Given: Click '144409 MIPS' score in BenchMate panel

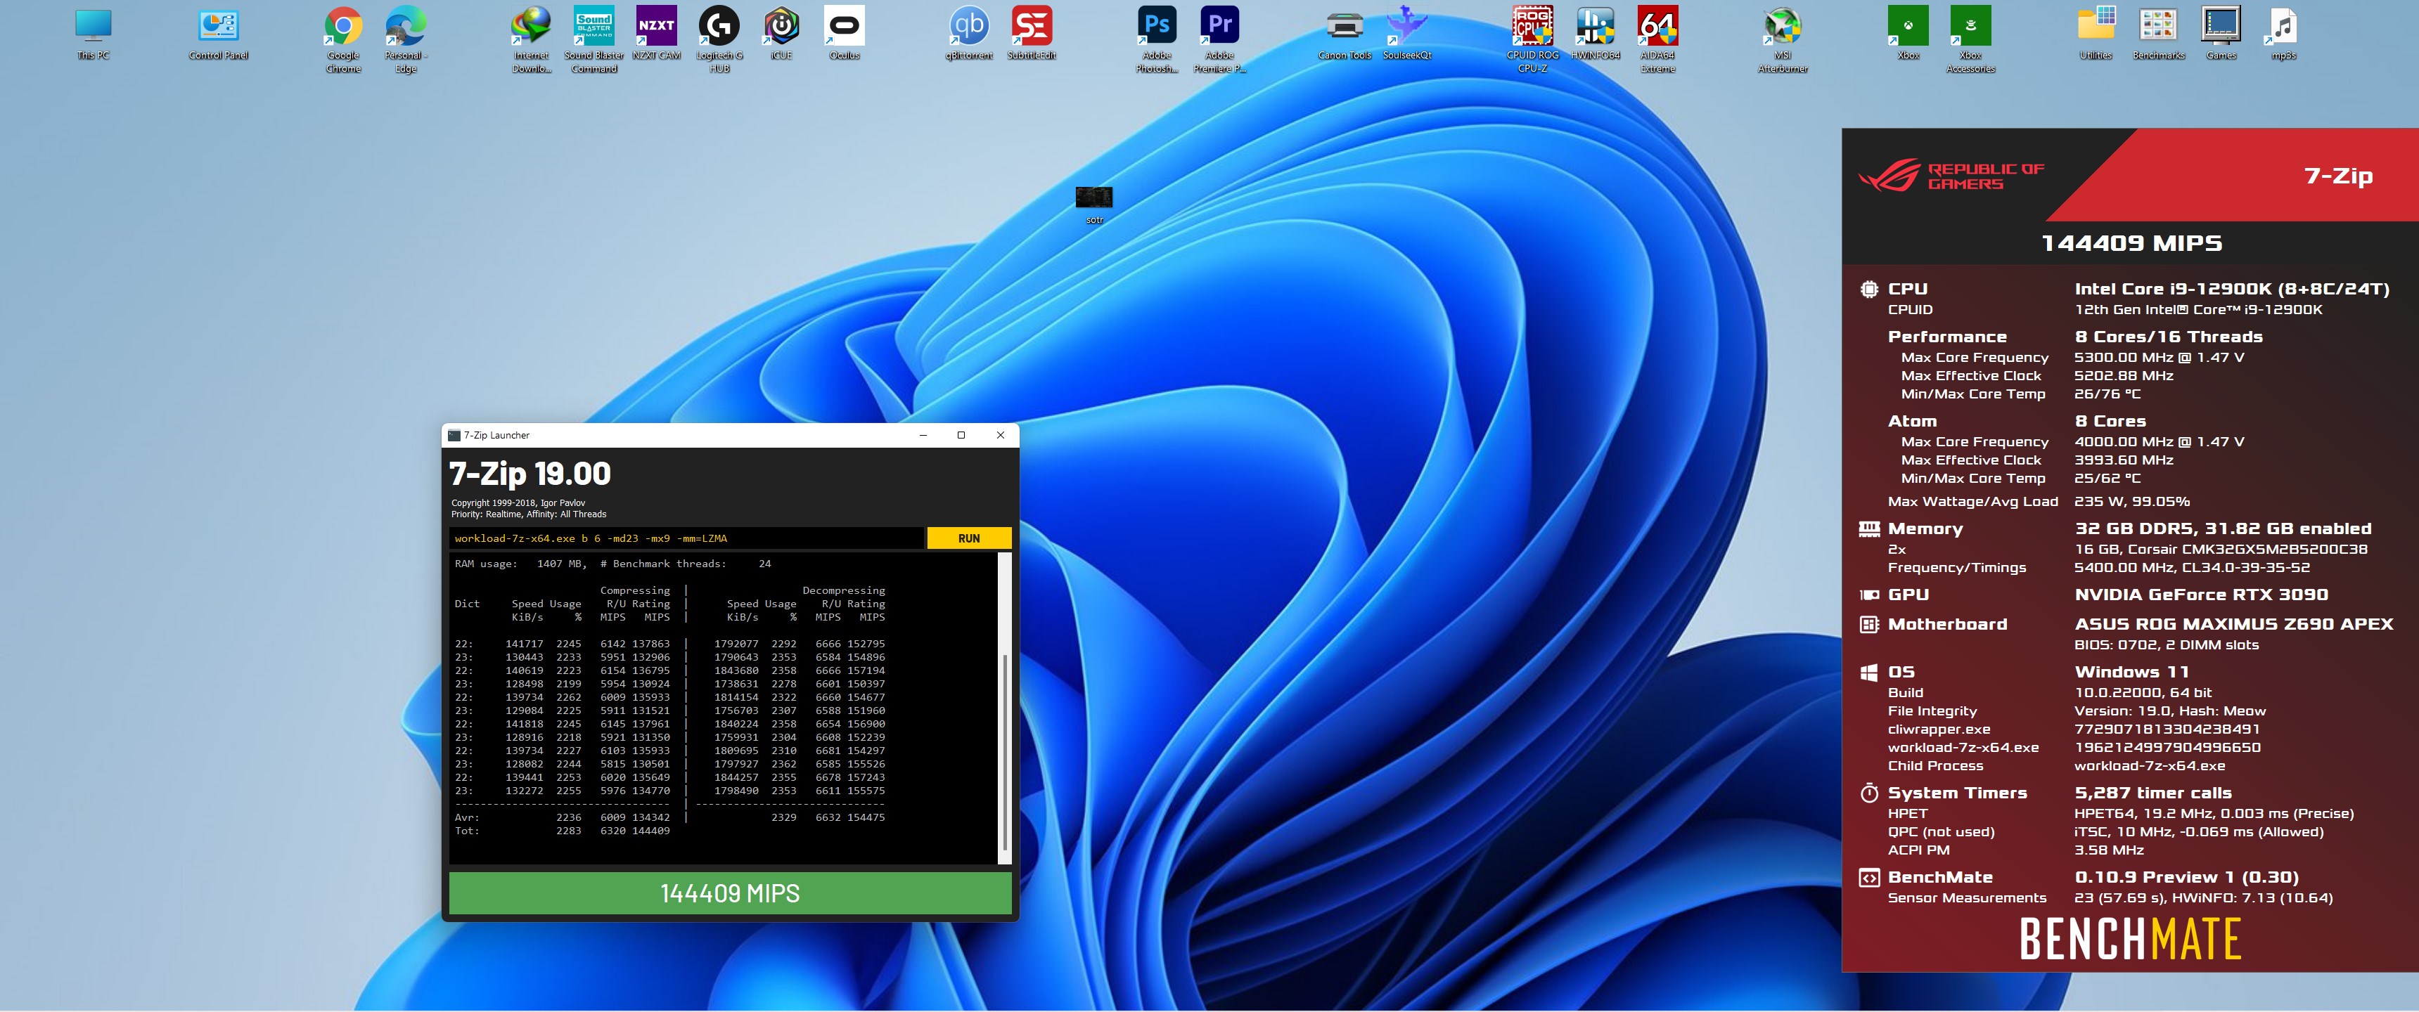Looking at the screenshot, I should (x=2131, y=243).
